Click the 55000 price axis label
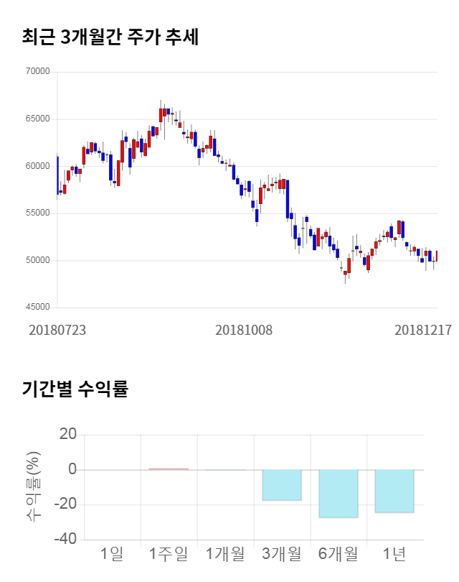The height and width of the screenshot is (582, 459). coord(37,213)
